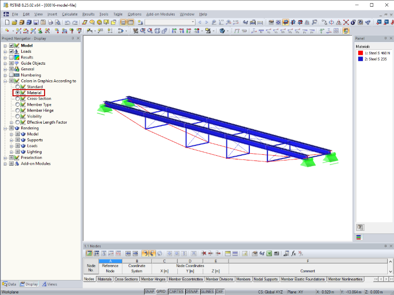Toggle OSNAP in status bar
394x295 pixels.
click(192, 291)
